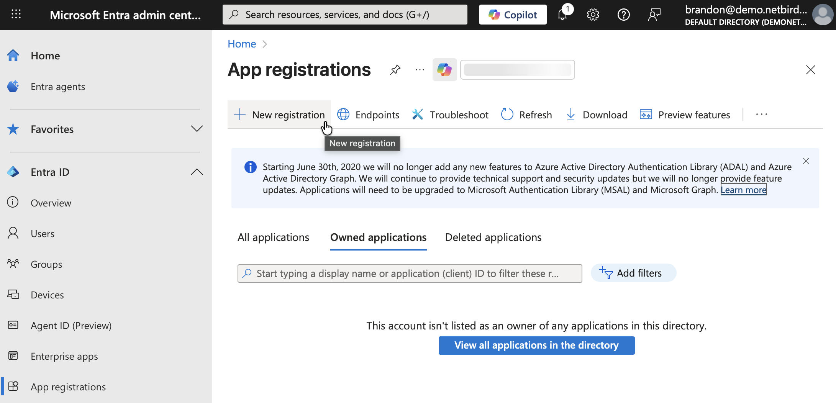Open Copilot from the top bar
Image resolution: width=836 pixels, height=403 pixels.
tap(513, 14)
